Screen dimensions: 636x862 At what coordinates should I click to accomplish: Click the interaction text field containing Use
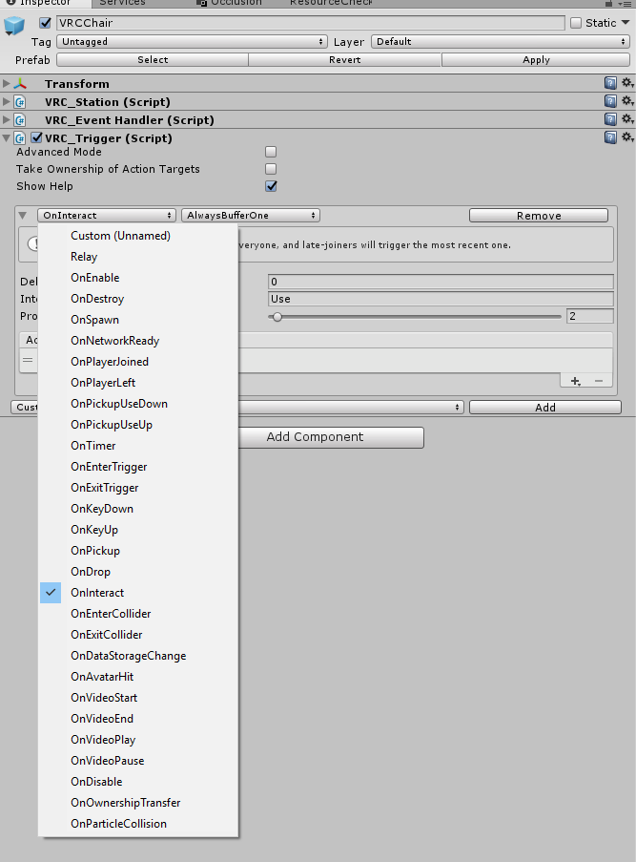pos(441,299)
